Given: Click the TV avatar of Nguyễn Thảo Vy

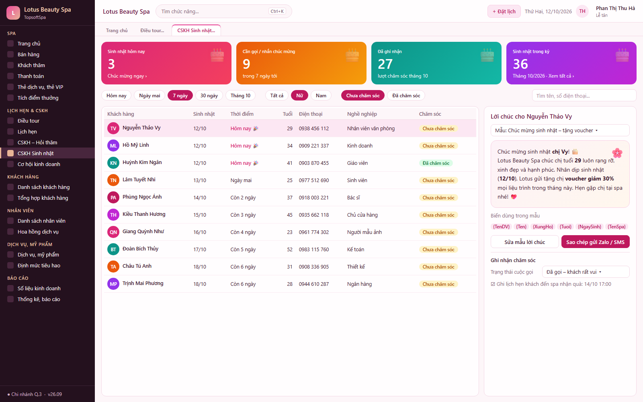Looking at the screenshot, I should (x=113, y=129).
